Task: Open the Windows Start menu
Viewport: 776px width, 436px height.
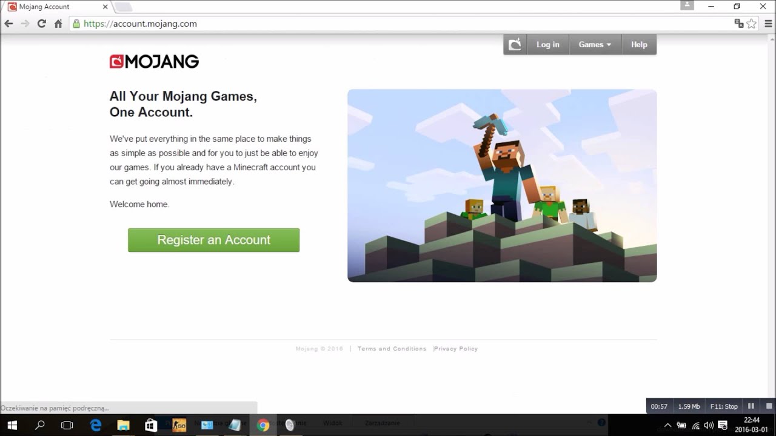Action: (x=12, y=425)
